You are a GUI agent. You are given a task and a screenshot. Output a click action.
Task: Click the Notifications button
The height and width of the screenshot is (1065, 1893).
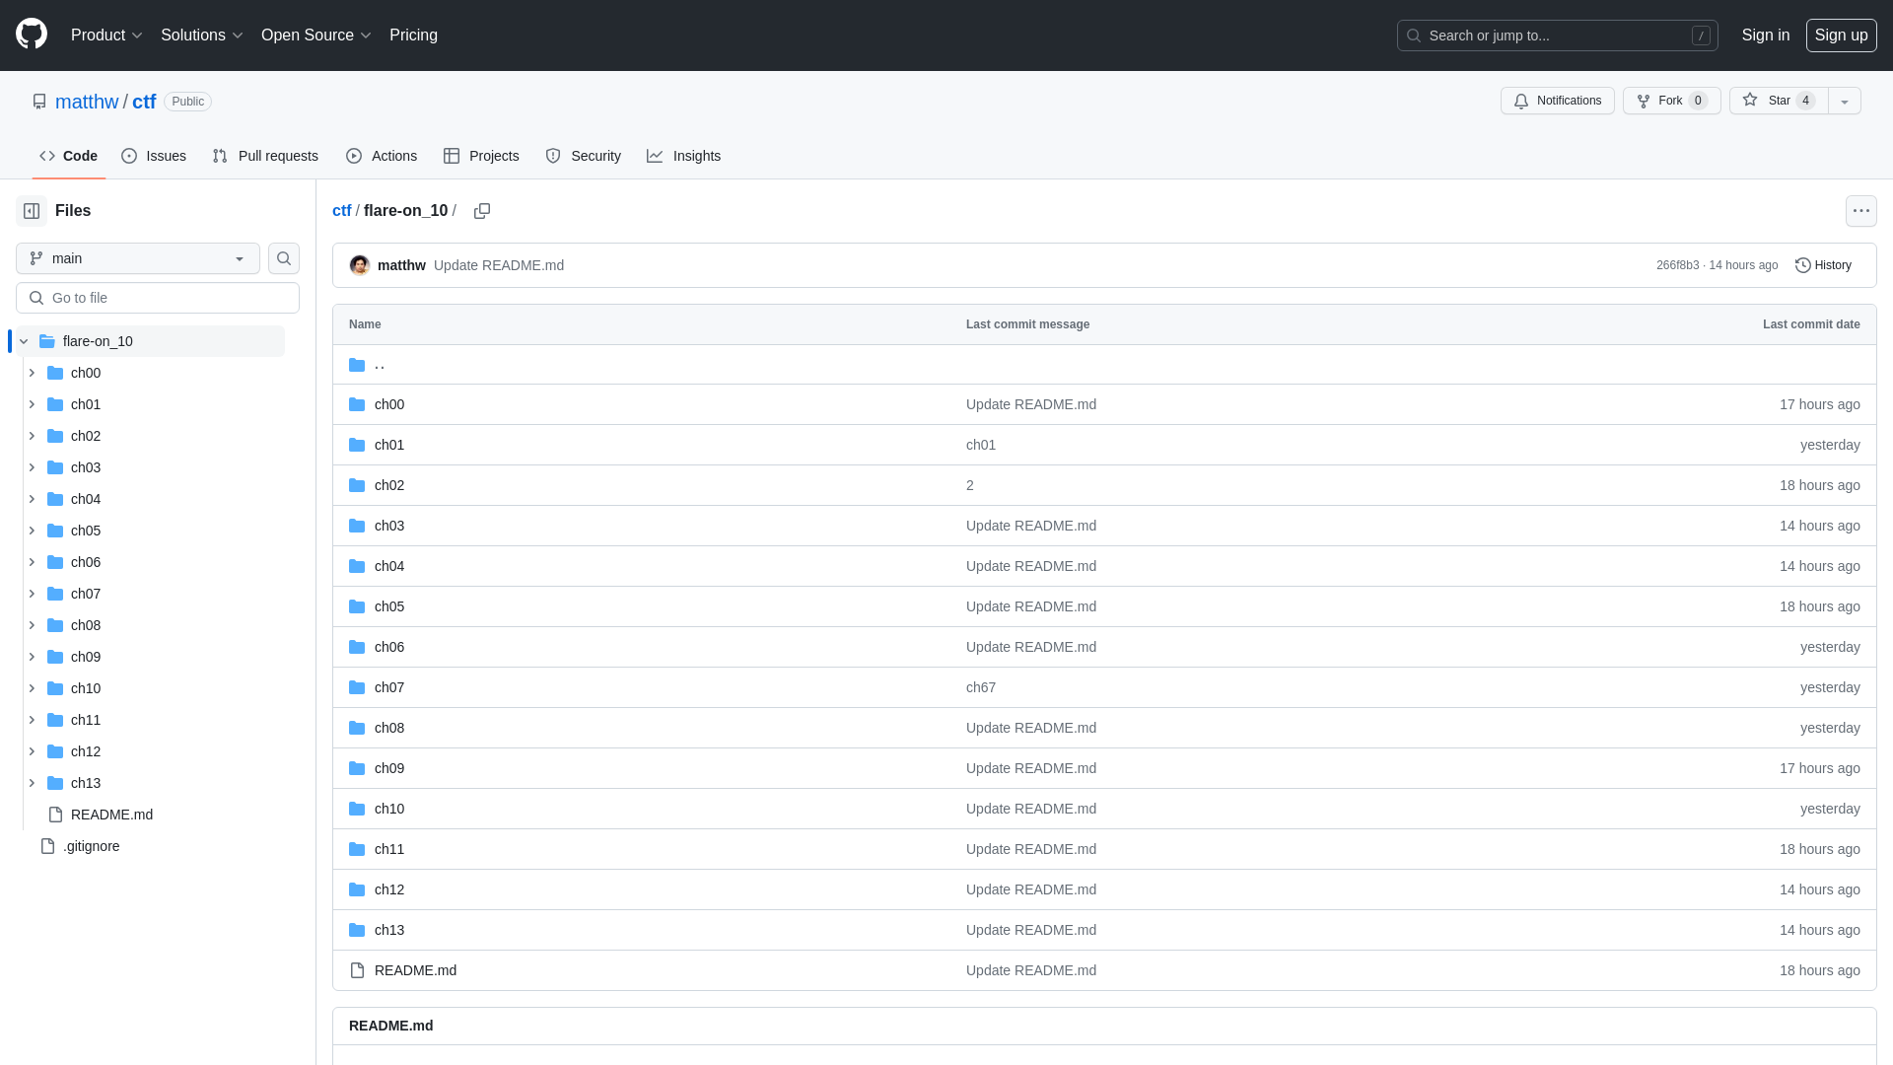[x=1558, y=101]
